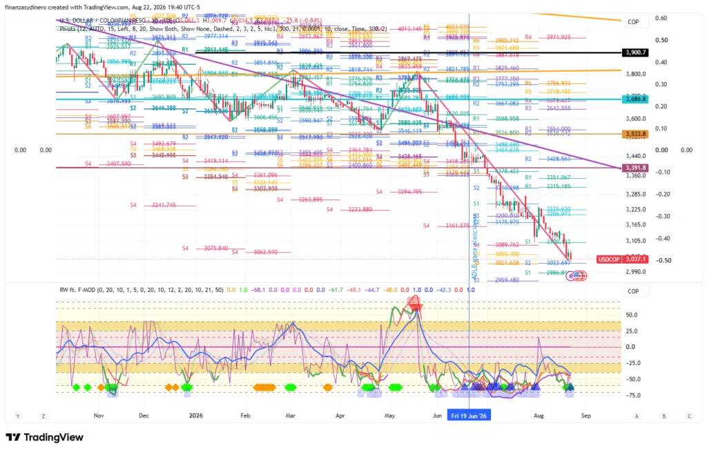Click the Dec label on time axis

[144, 415]
